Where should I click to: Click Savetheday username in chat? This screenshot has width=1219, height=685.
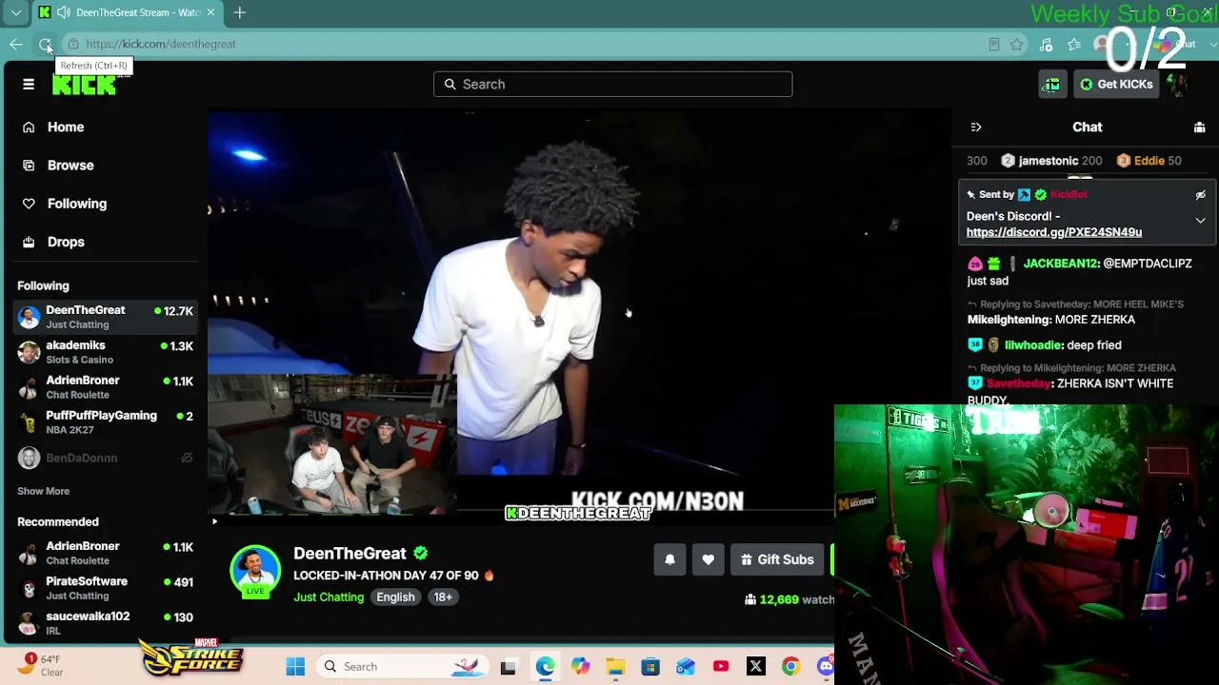point(1018,383)
